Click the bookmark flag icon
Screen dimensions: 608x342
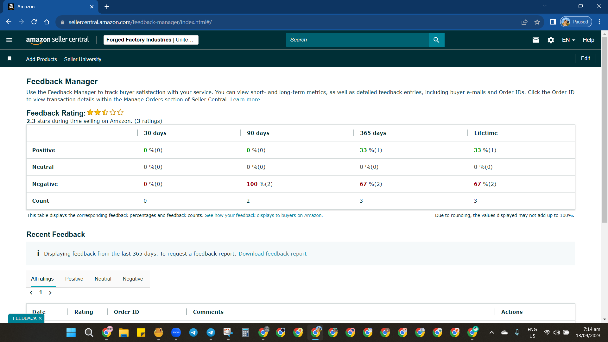click(9, 59)
